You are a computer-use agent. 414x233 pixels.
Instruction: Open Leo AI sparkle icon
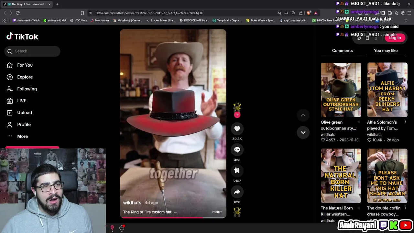(396, 13)
